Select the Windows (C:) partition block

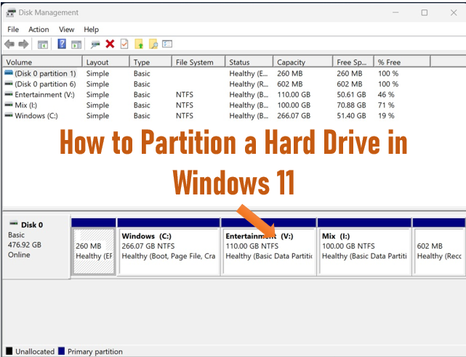coord(168,247)
